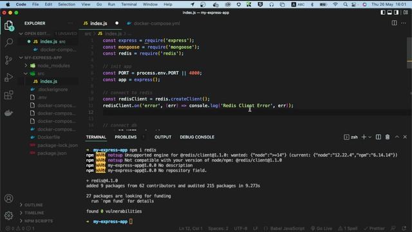Select the Terminal panel tab
Screen dimensions: 412x232
96,137
